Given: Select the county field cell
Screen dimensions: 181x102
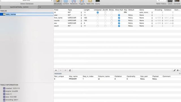Looking at the screenshot, I should coord(57,20).
